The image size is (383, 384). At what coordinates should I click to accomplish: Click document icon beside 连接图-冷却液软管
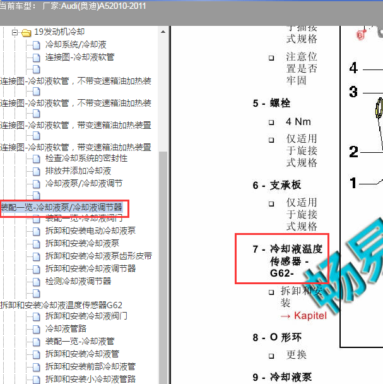coord(37,57)
